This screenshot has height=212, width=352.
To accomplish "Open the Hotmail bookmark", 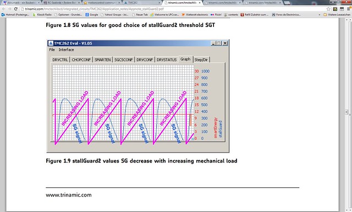I will click(x=15, y=15).
